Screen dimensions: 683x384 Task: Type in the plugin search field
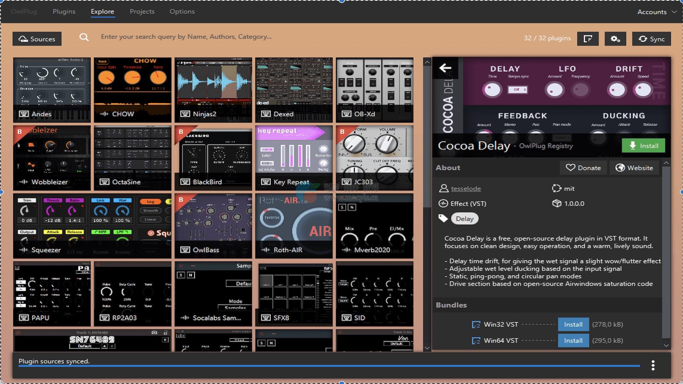tap(186, 37)
